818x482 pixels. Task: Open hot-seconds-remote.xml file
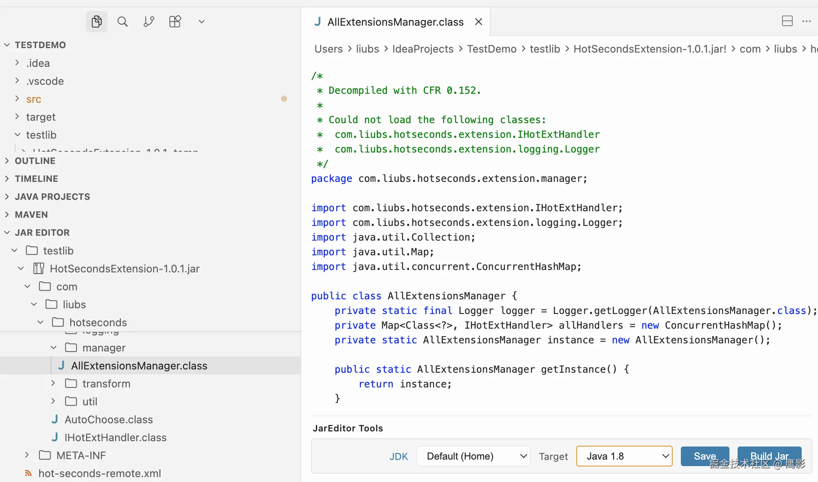pyautogui.click(x=100, y=473)
